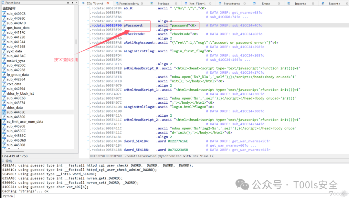349x199 pixels.
Task: Click the Python console button
Action: coord(8,196)
